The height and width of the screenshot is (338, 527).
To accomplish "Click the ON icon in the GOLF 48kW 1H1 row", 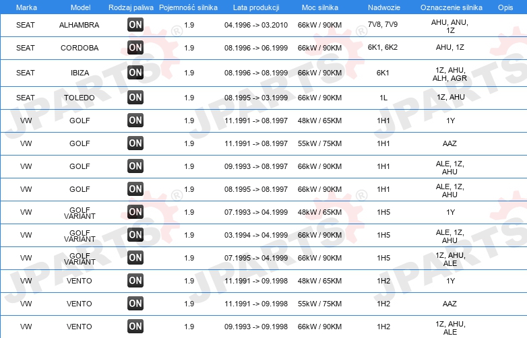I will pyautogui.click(x=135, y=120).
